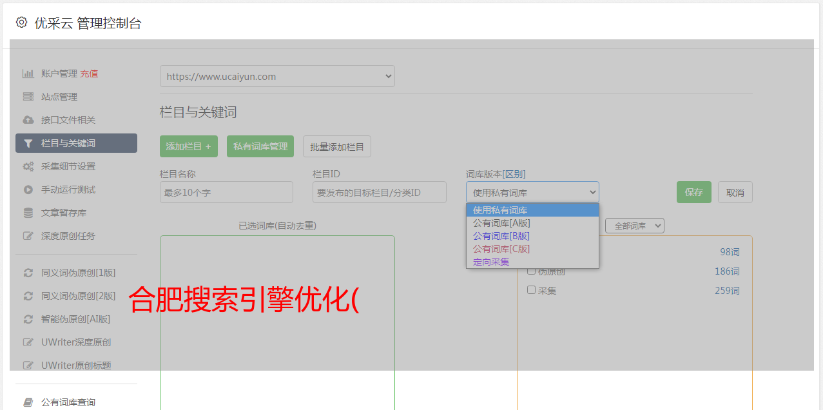
Task: Focus the 栏目名称 input field
Action: pyautogui.click(x=226, y=192)
